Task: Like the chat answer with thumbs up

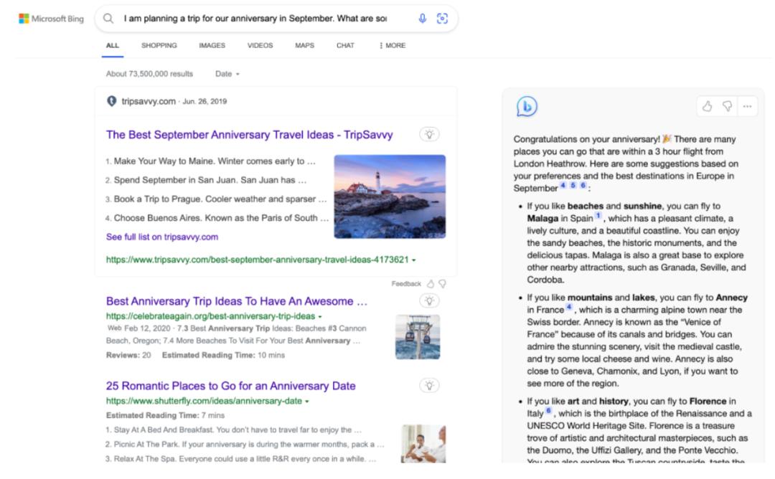Action: tap(708, 106)
